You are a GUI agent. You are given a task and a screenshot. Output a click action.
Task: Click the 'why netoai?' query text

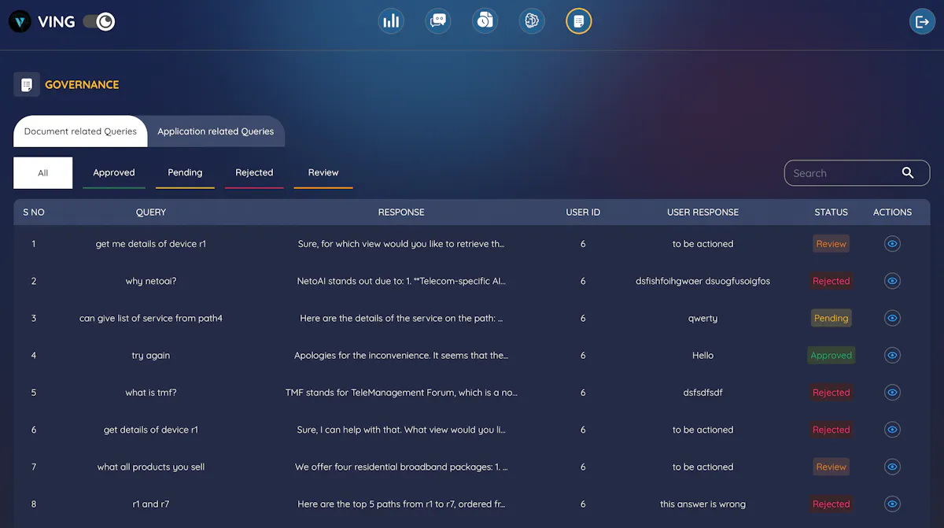coord(151,281)
